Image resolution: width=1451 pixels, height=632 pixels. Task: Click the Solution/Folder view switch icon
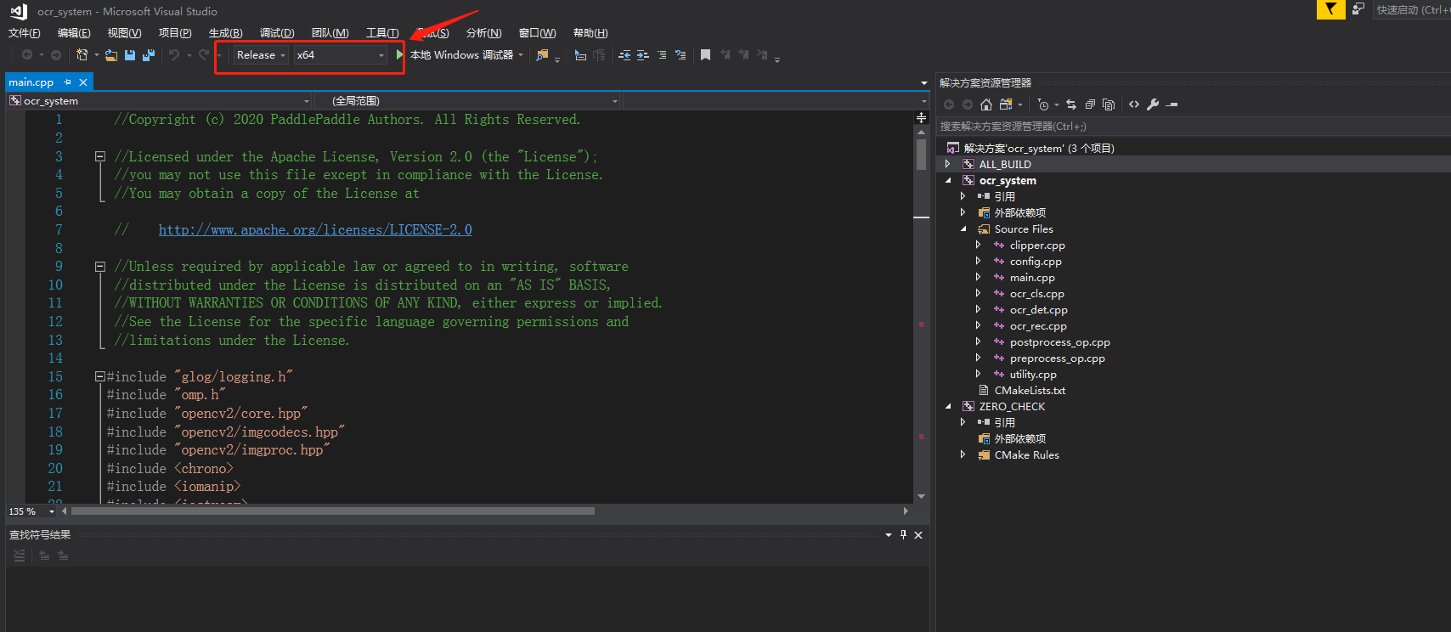click(1006, 104)
